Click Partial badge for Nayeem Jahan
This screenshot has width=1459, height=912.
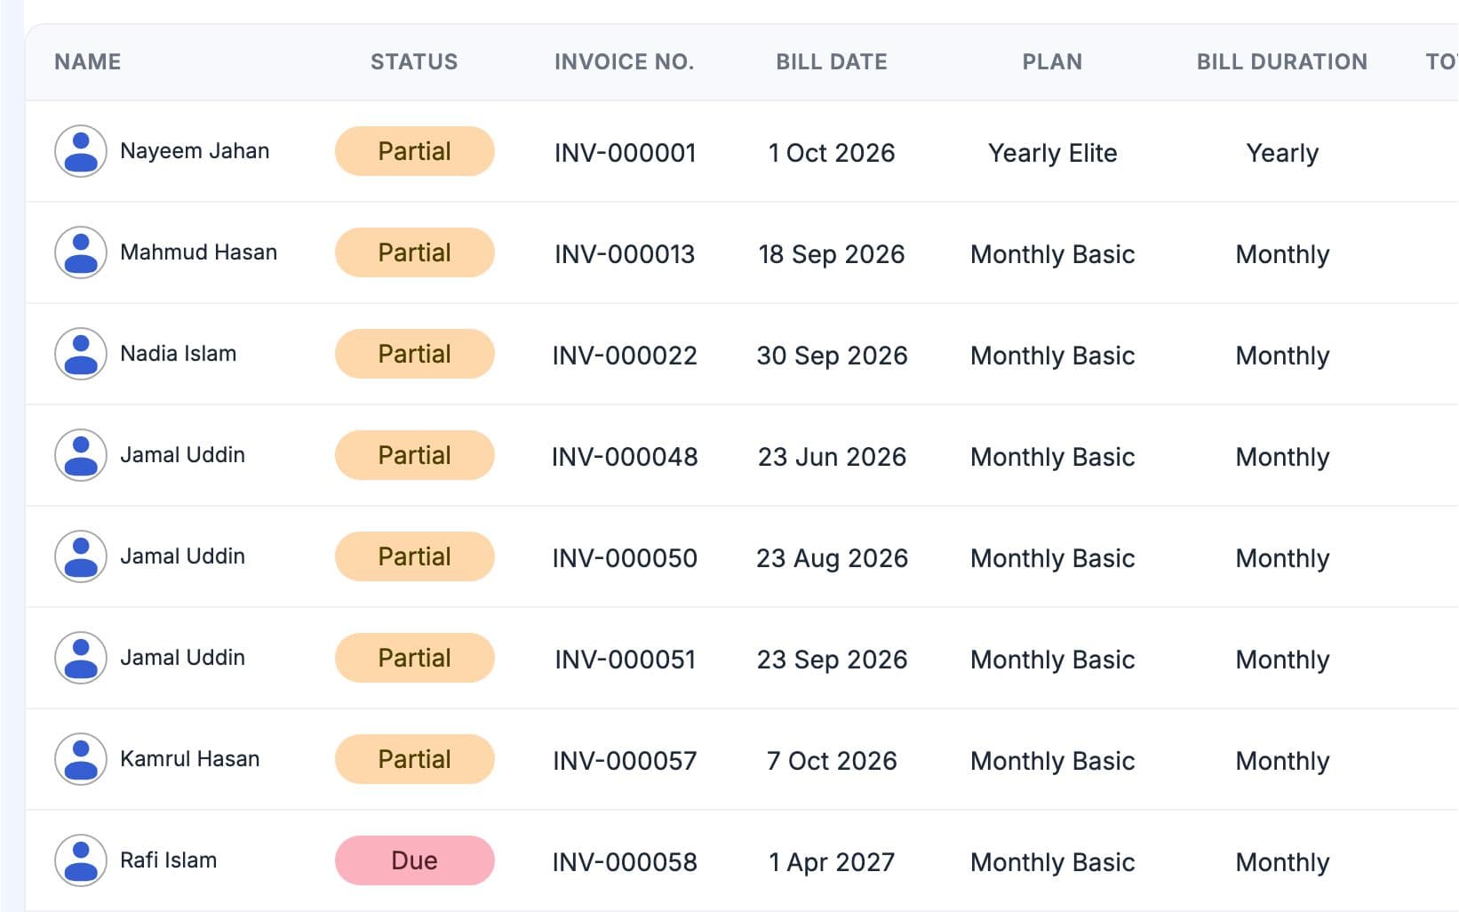click(415, 151)
